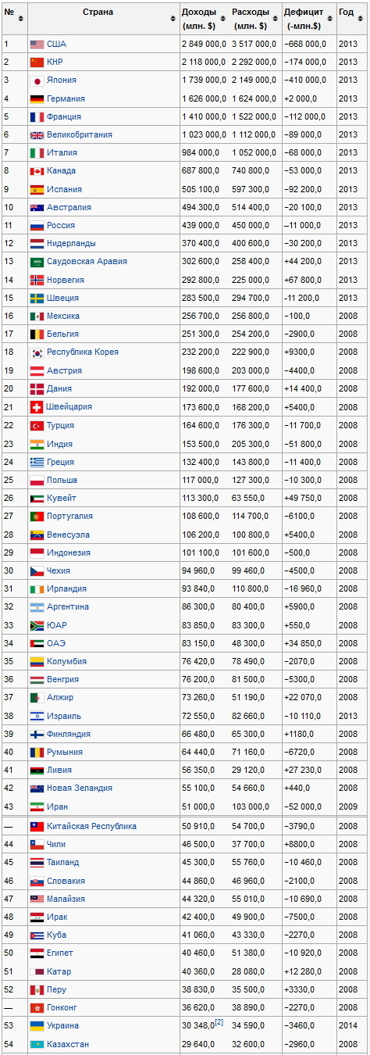The width and height of the screenshot is (370, 1055).
Task: Click the Kazakhstan flag icon
Action: pyautogui.click(x=37, y=1045)
